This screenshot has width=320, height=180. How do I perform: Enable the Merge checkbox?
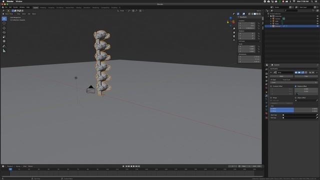pyautogui.click(x=271, y=98)
